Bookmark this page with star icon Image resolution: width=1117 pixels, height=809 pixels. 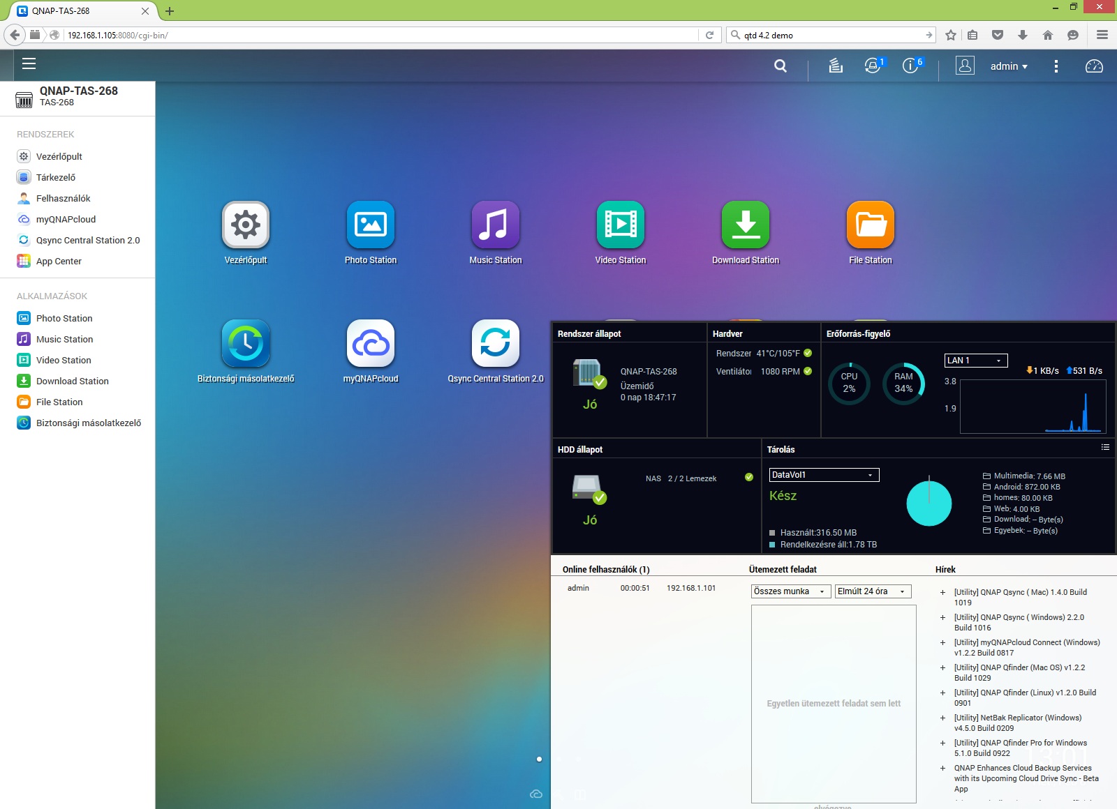point(951,35)
